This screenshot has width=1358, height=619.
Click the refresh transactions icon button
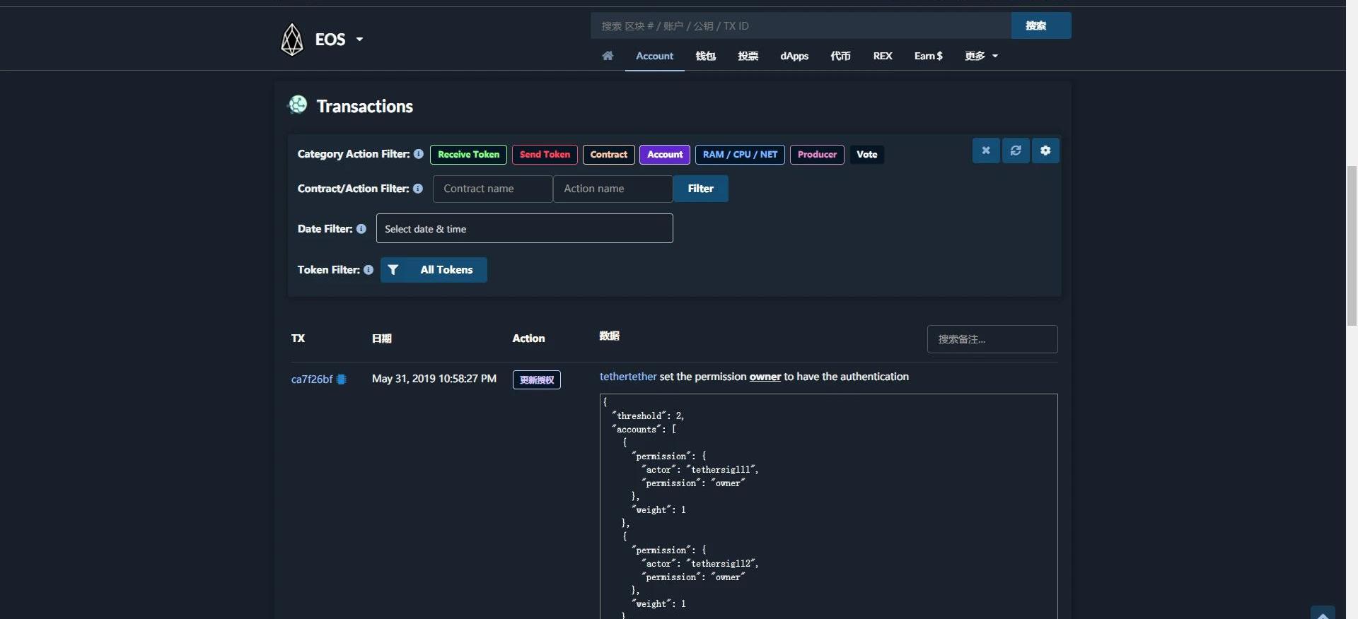(x=1016, y=151)
